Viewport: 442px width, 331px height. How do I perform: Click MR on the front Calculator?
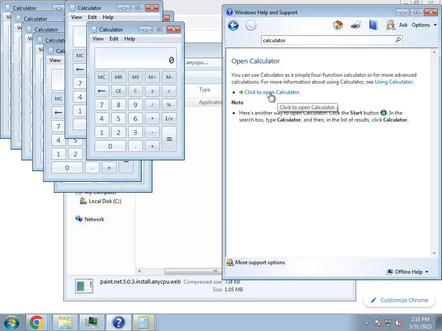coord(118,77)
